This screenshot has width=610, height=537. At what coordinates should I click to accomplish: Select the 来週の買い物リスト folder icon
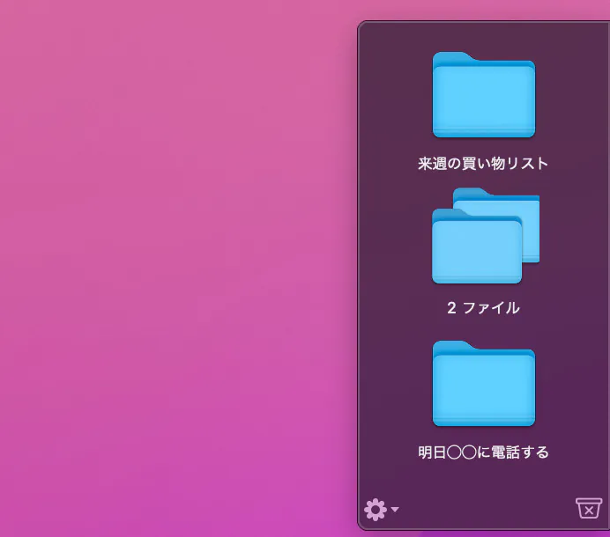[484, 94]
